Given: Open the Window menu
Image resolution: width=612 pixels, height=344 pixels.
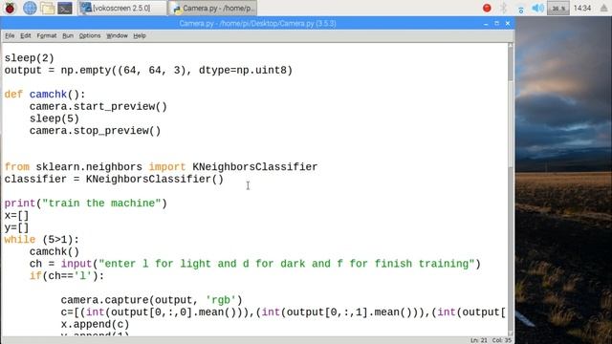Looking at the screenshot, I should coord(117,35).
